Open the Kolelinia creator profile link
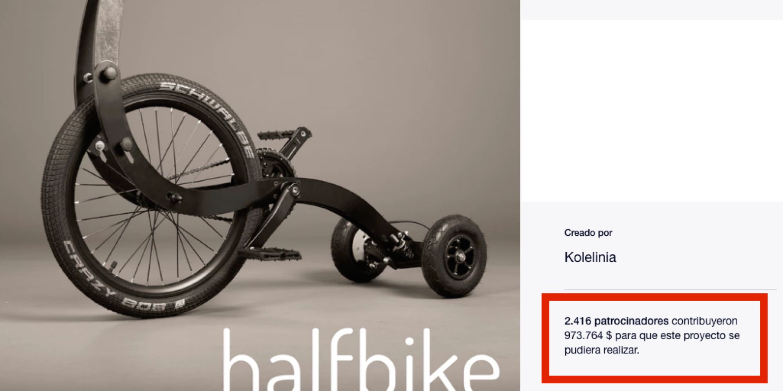This screenshot has width=783, height=391. pos(590,257)
